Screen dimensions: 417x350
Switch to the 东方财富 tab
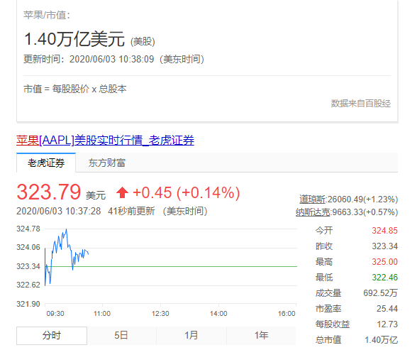[107, 163]
